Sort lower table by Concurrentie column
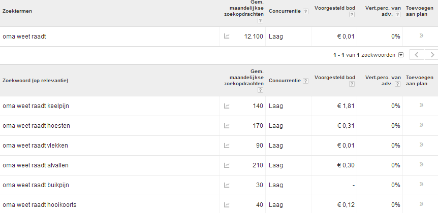 (x=285, y=81)
